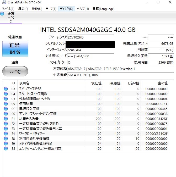The image size is (176, 177).
Task: Click current value 200 in 総書き込み量 row
Action: (99, 119)
